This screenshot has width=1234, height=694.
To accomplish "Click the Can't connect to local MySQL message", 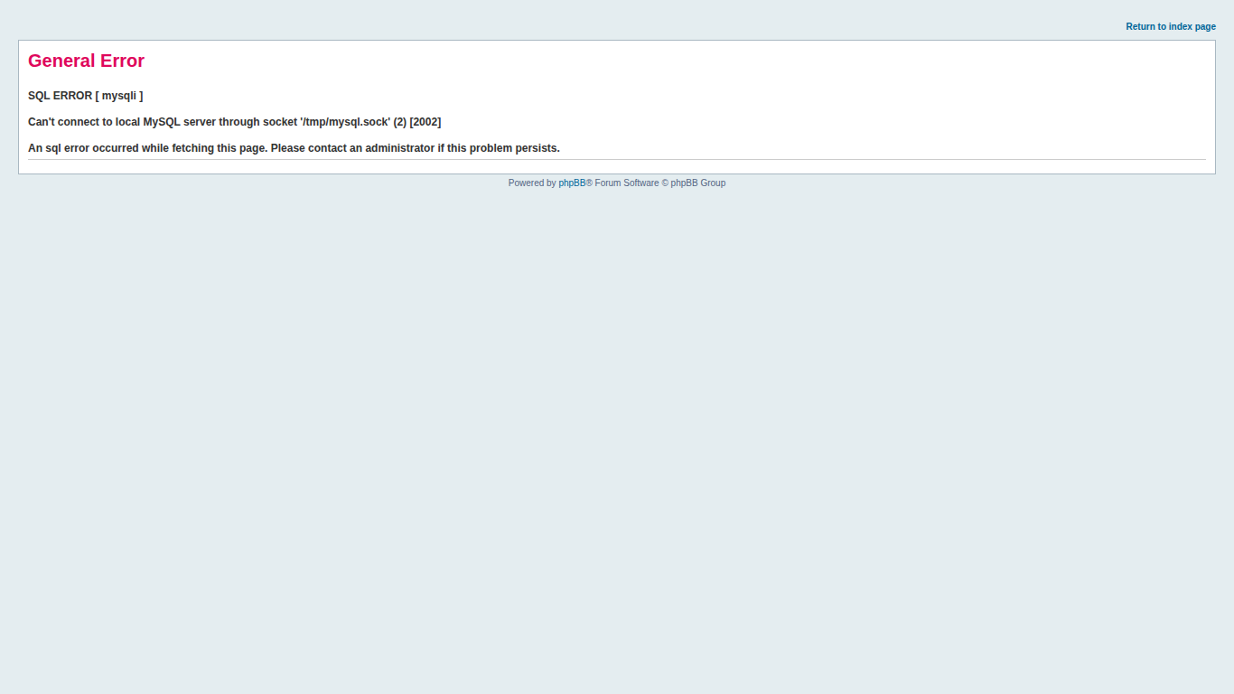I will (x=234, y=122).
